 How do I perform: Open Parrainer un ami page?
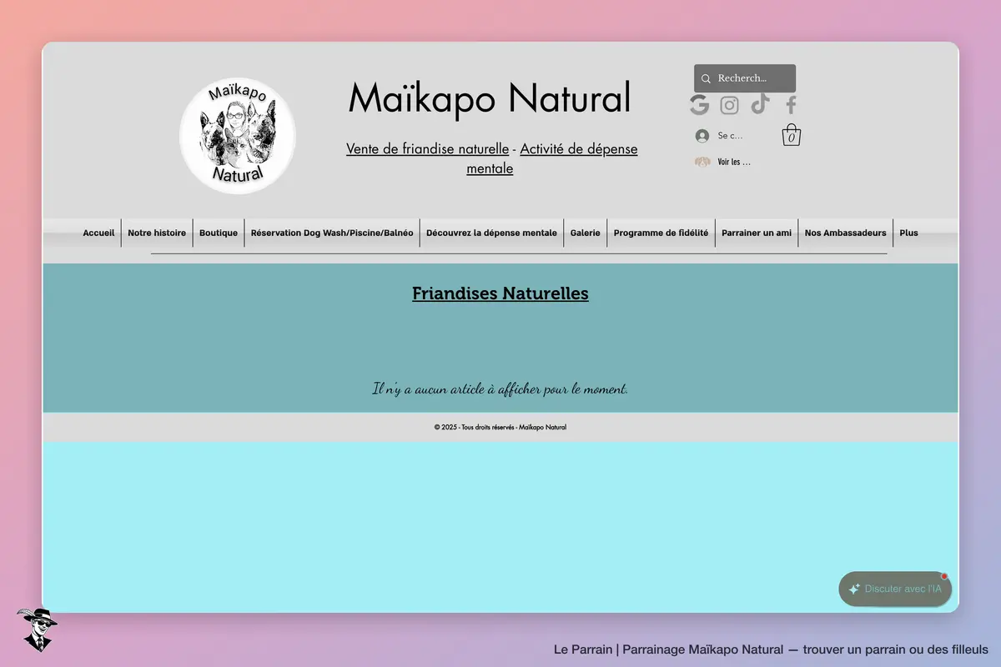pos(757,233)
